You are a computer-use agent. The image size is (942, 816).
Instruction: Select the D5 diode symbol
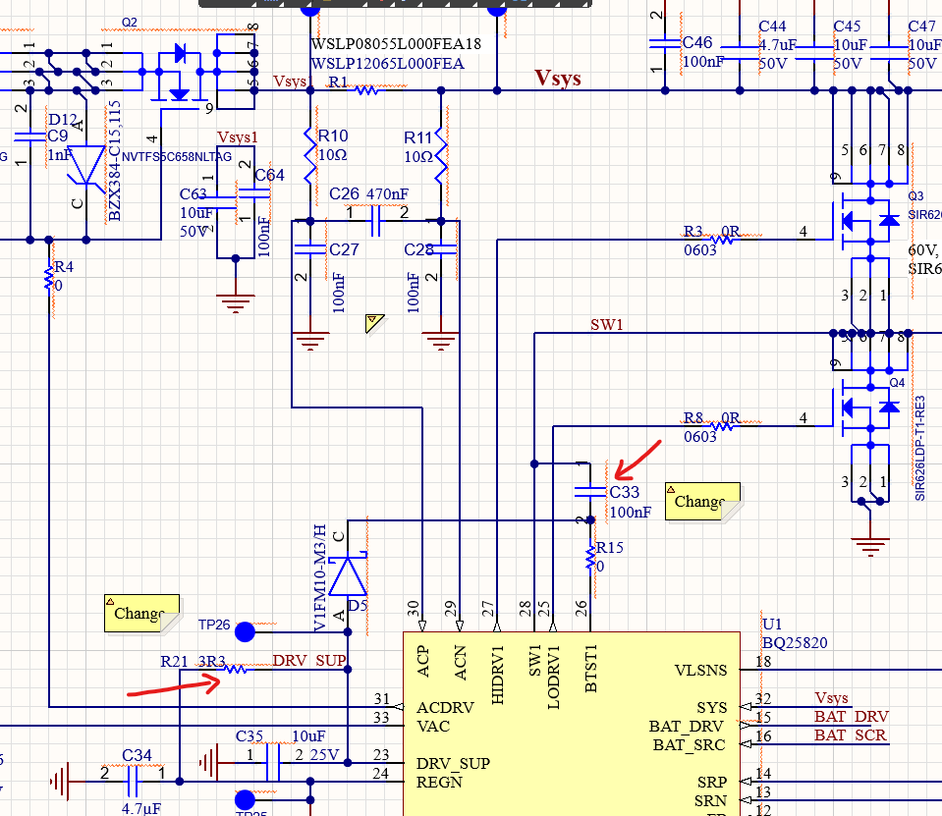pos(348,575)
